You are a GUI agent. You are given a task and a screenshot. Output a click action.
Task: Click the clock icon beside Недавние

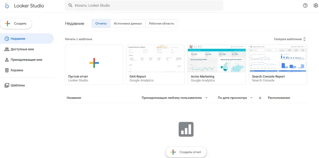[x=7, y=39]
